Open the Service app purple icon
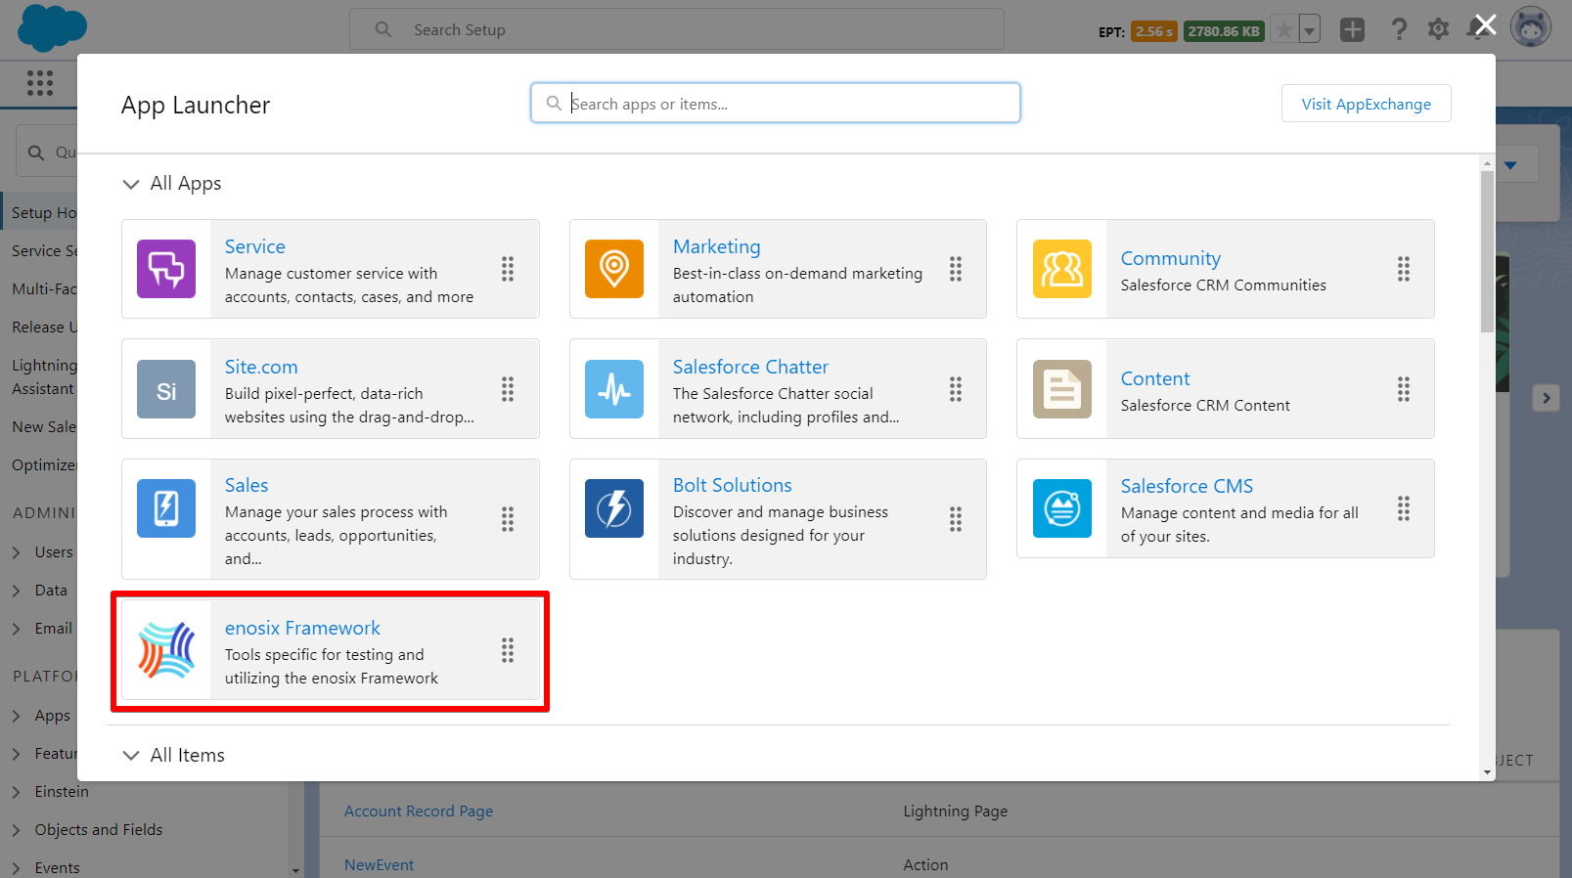This screenshot has width=1572, height=878. (x=166, y=269)
